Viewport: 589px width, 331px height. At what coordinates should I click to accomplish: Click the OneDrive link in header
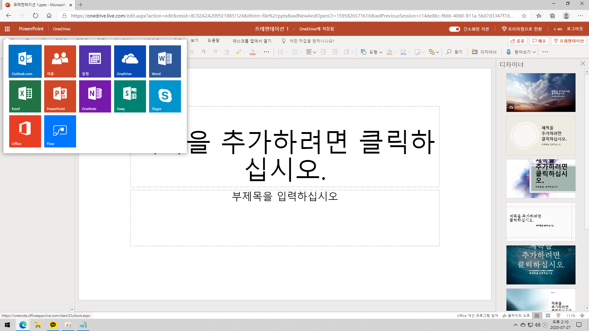pyautogui.click(x=62, y=29)
